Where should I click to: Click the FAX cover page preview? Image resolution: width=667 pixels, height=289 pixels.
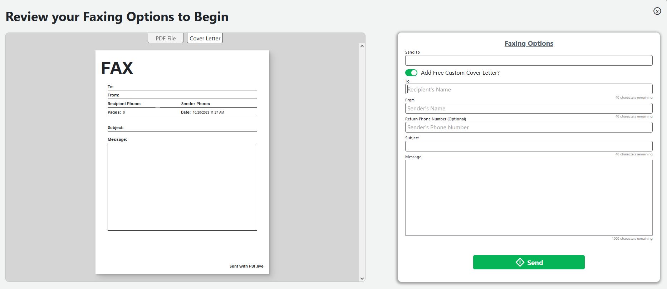coord(182,162)
